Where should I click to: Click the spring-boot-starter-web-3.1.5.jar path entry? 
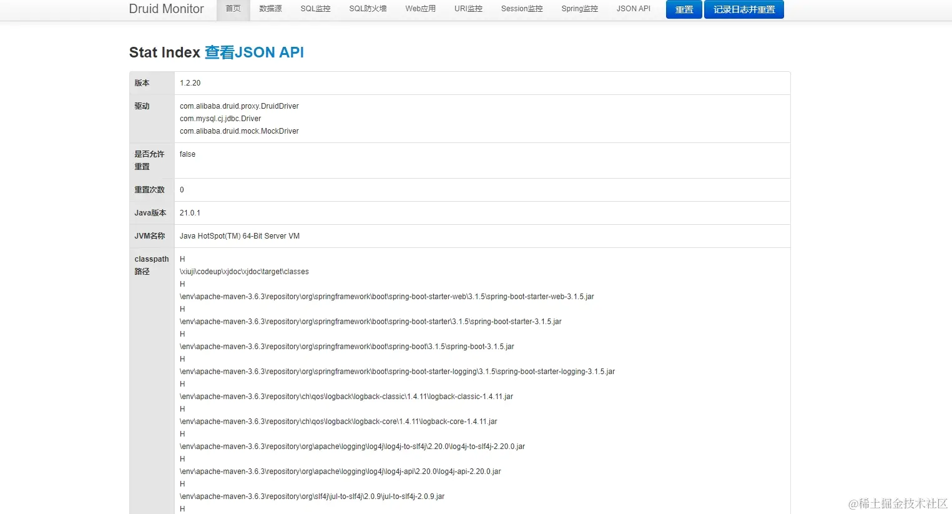point(385,296)
